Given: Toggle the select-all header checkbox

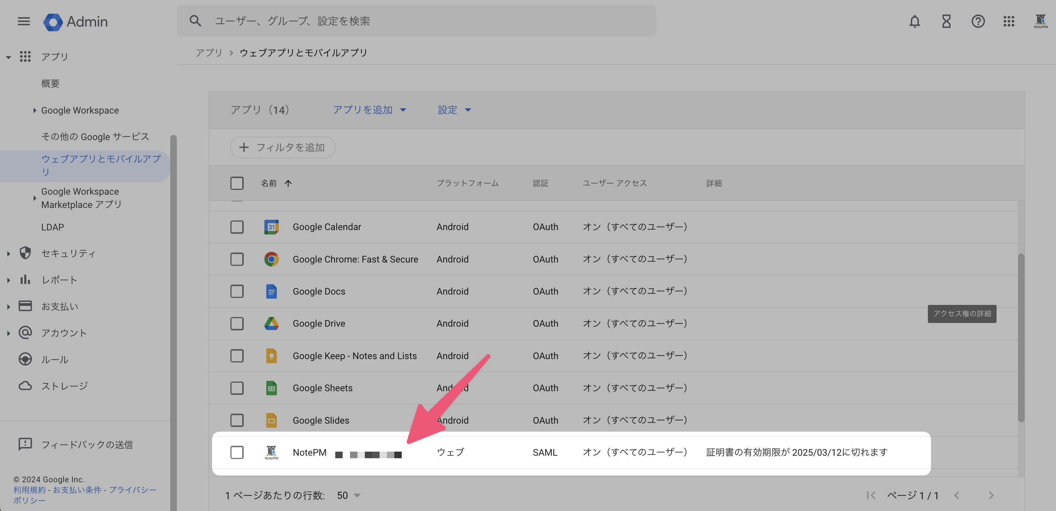Looking at the screenshot, I should click(237, 184).
